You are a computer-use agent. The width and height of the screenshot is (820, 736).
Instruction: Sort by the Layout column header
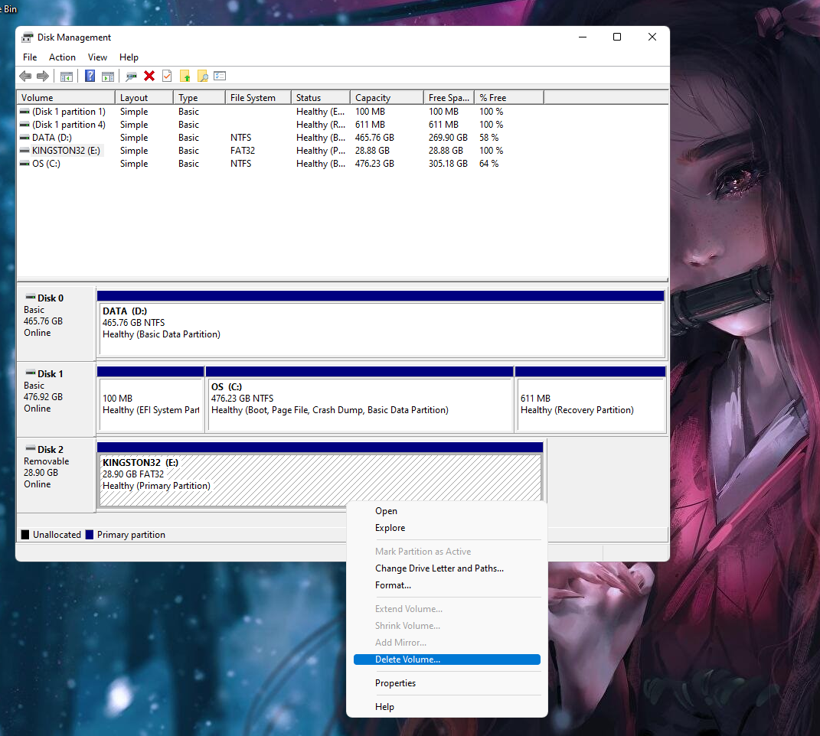click(144, 98)
